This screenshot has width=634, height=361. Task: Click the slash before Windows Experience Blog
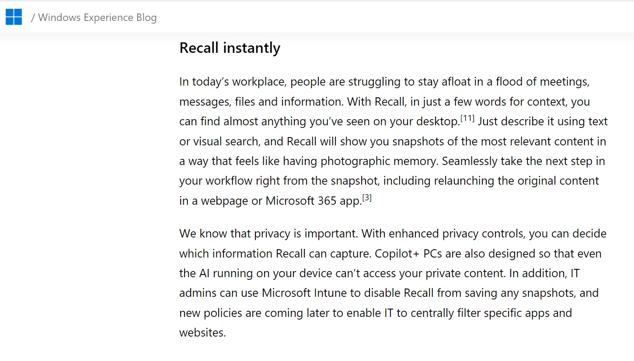[33, 17]
